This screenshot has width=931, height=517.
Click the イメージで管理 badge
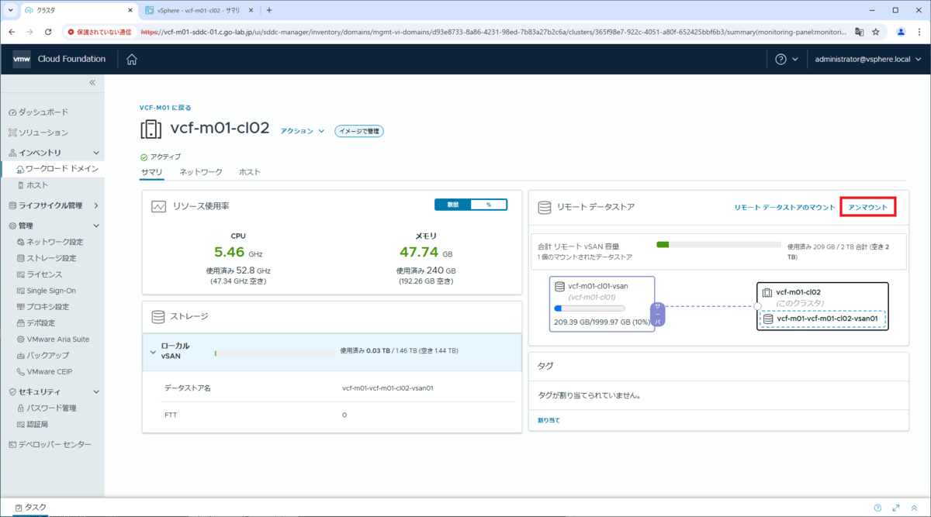pos(359,131)
